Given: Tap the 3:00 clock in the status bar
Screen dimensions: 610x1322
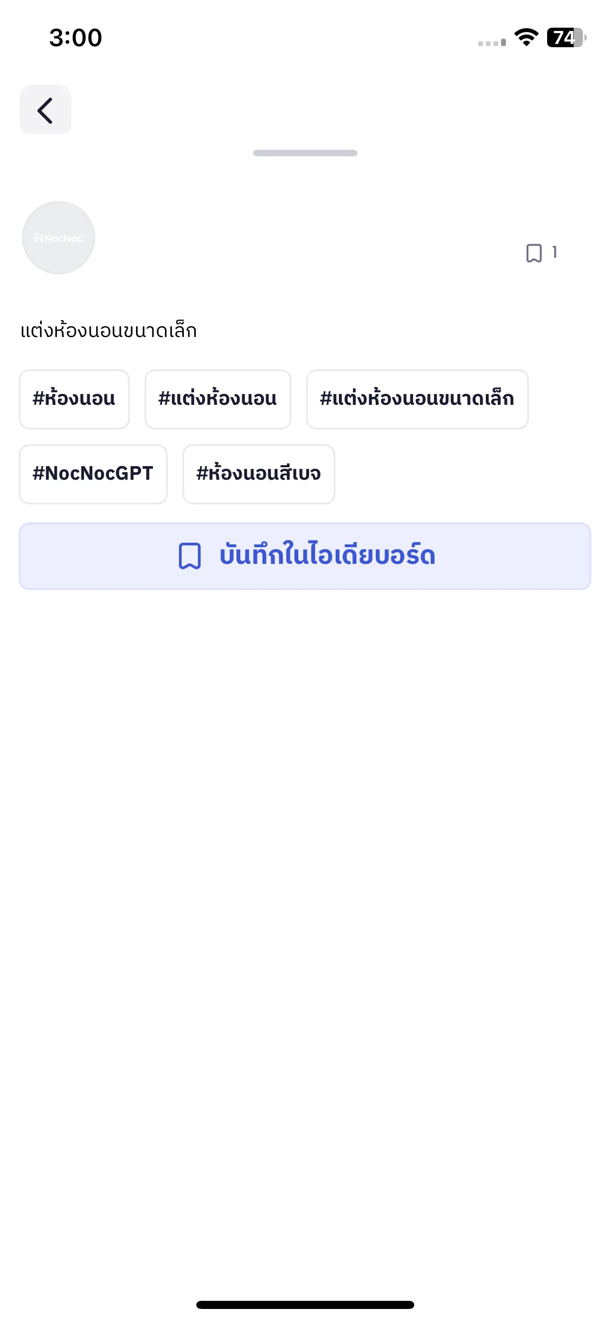Looking at the screenshot, I should 75,37.
